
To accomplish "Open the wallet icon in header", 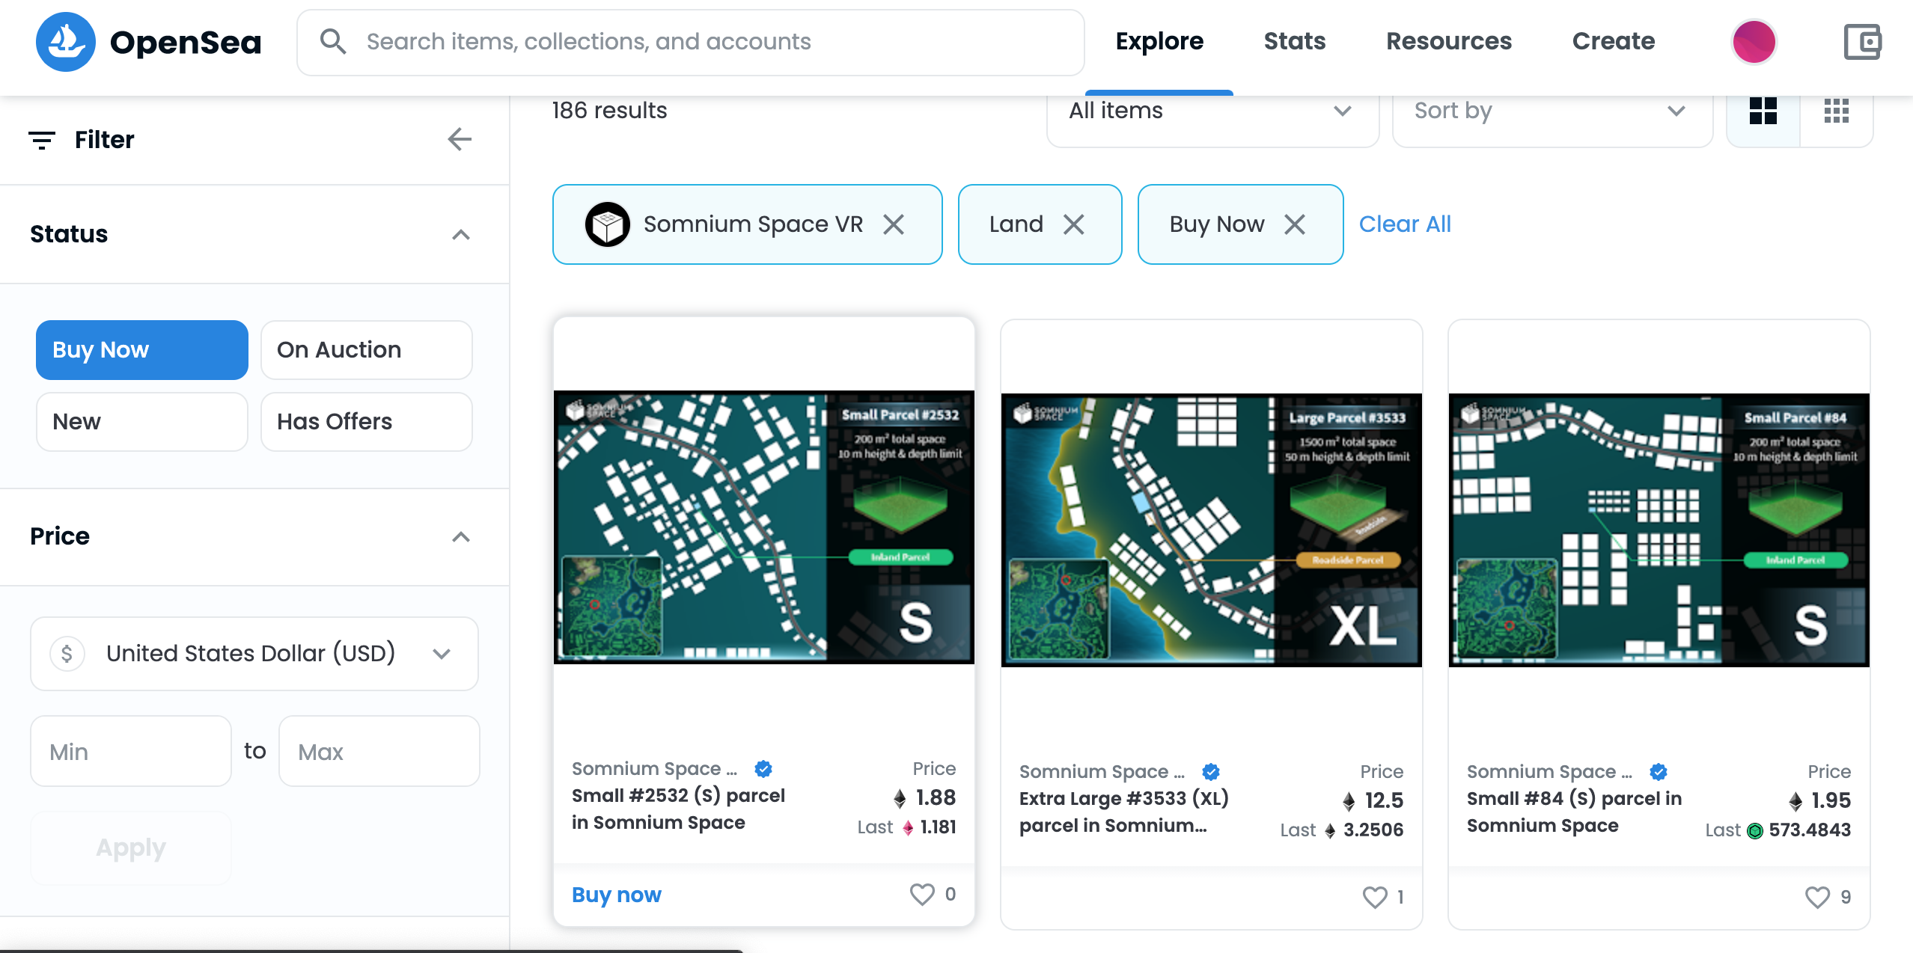I will (x=1862, y=42).
